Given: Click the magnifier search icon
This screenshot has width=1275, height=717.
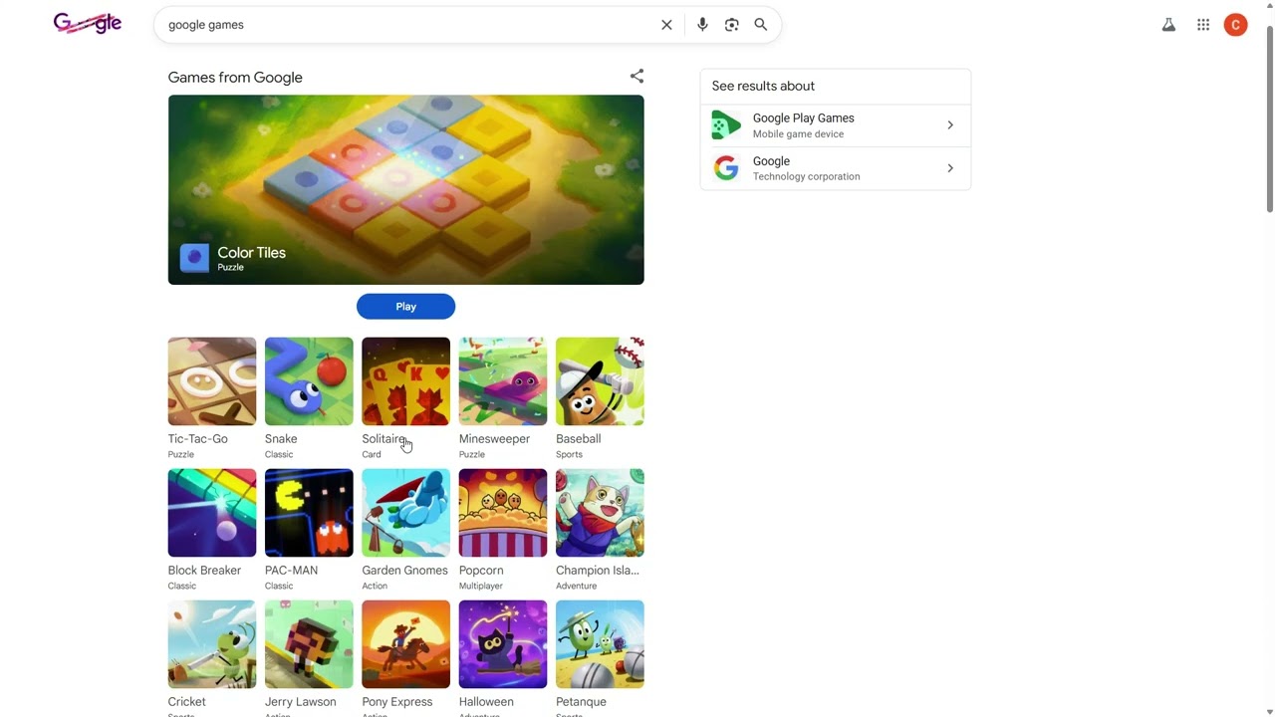Looking at the screenshot, I should click(x=761, y=25).
